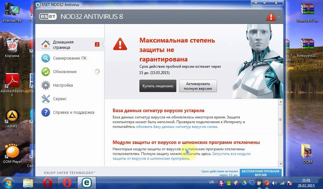Click the scrollbar up arrow in alerts pane

click(x=280, y=102)
